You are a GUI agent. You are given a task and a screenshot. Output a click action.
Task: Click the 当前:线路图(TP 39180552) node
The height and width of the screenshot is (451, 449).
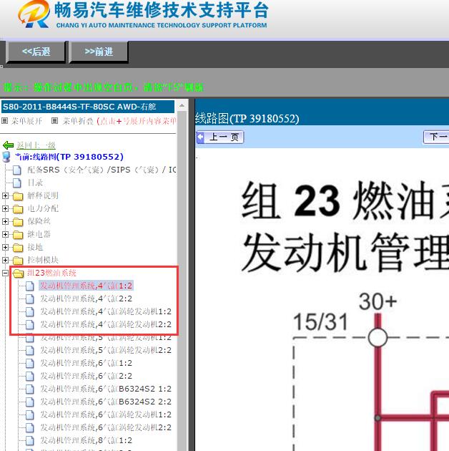pyautogui.click(x=69, y=157)
